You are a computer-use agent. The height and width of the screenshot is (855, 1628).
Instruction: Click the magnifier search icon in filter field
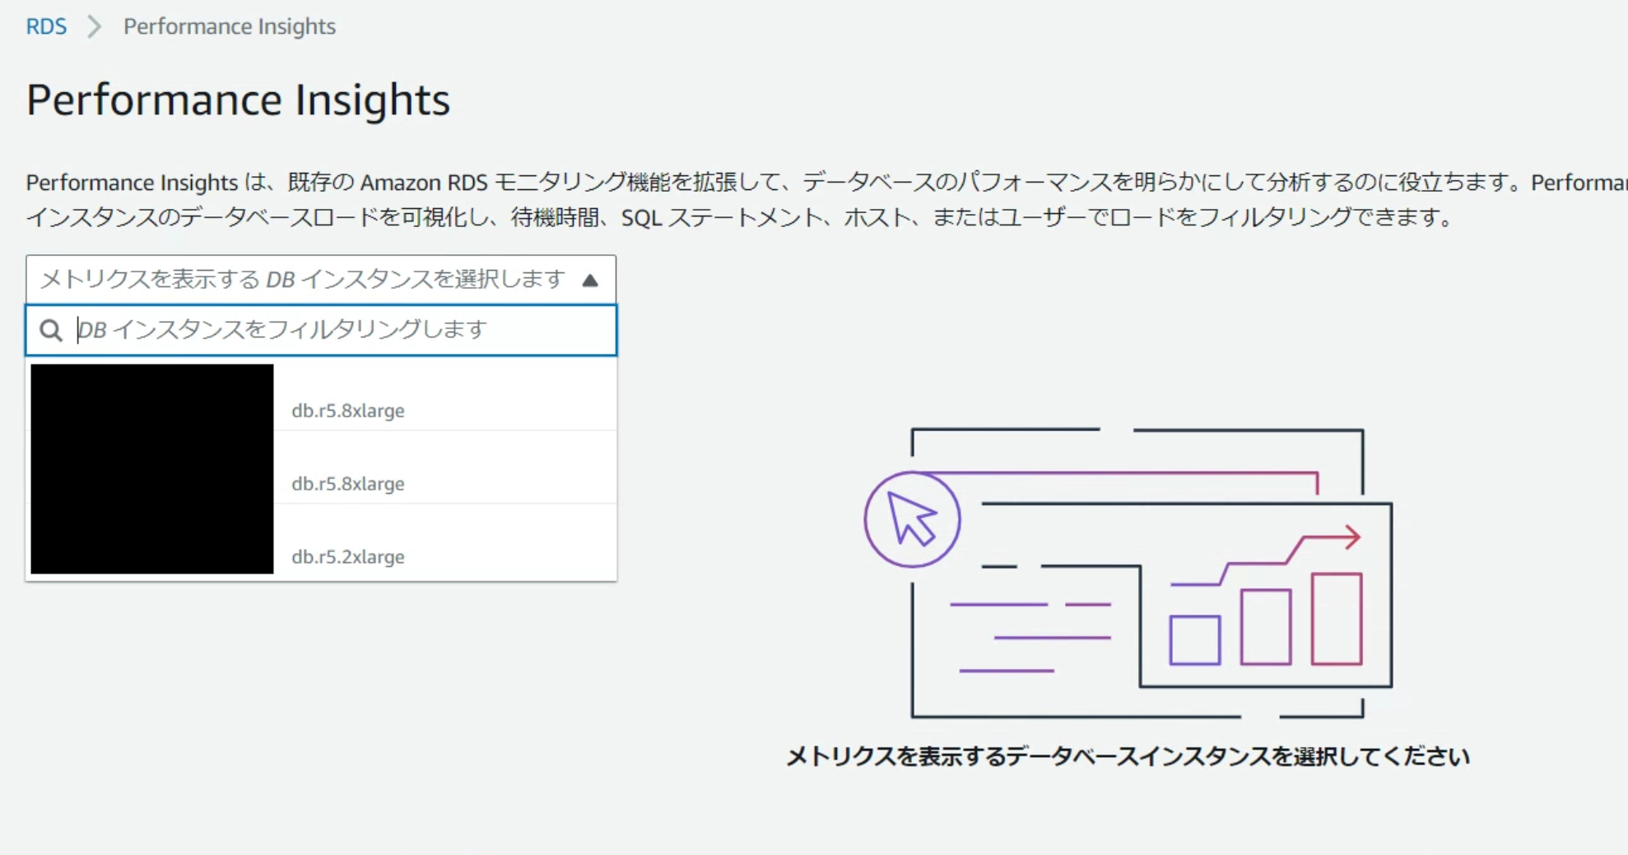pos(51,330)
